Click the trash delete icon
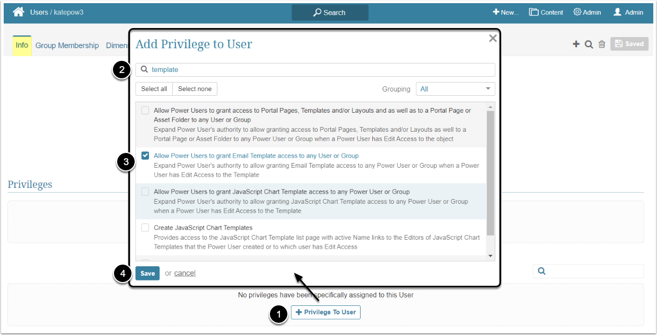The height and width of the screenshot is (335, 657). pos(602,44)
